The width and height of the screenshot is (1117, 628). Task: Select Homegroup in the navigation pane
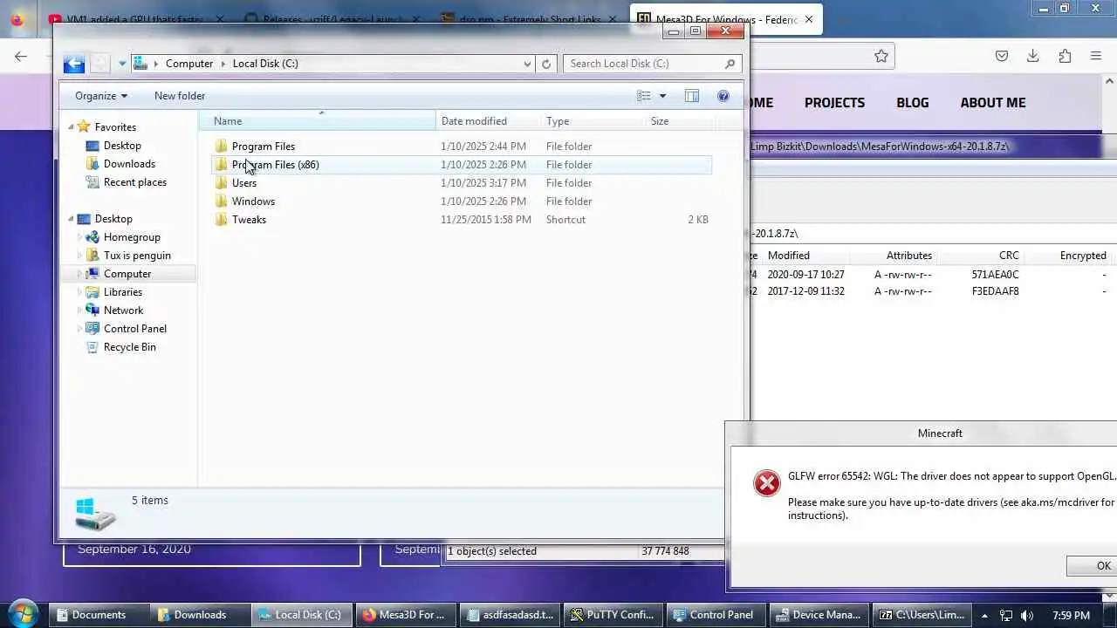coord(132,237)
